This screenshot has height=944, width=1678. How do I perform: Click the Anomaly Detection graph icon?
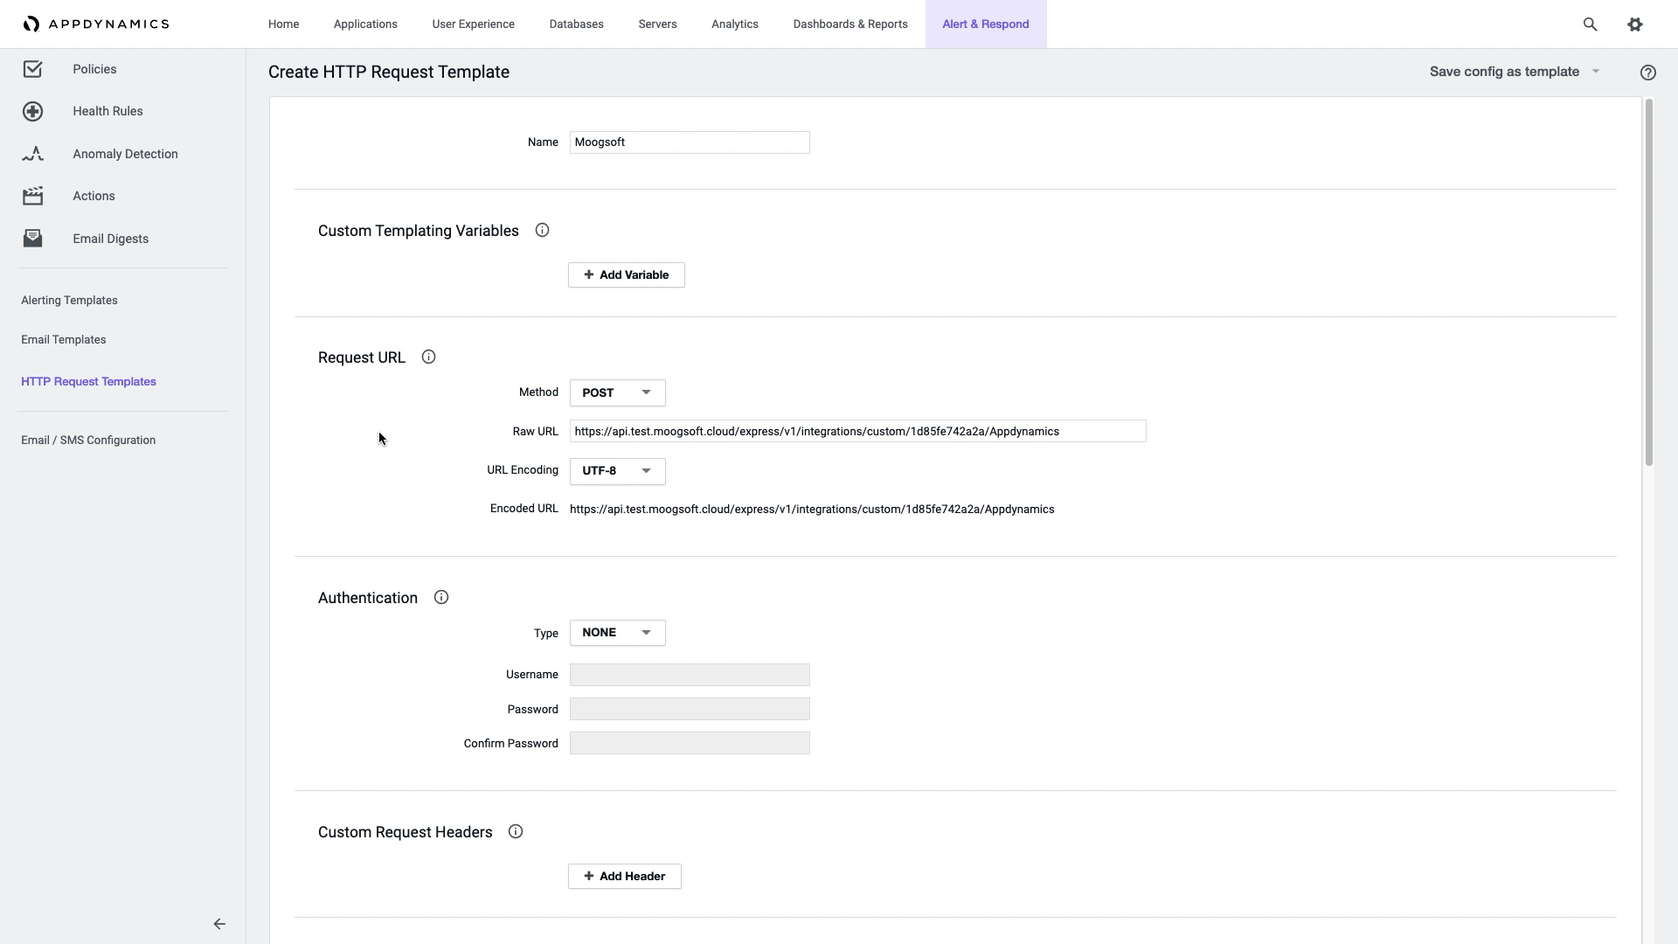[32, 154]
